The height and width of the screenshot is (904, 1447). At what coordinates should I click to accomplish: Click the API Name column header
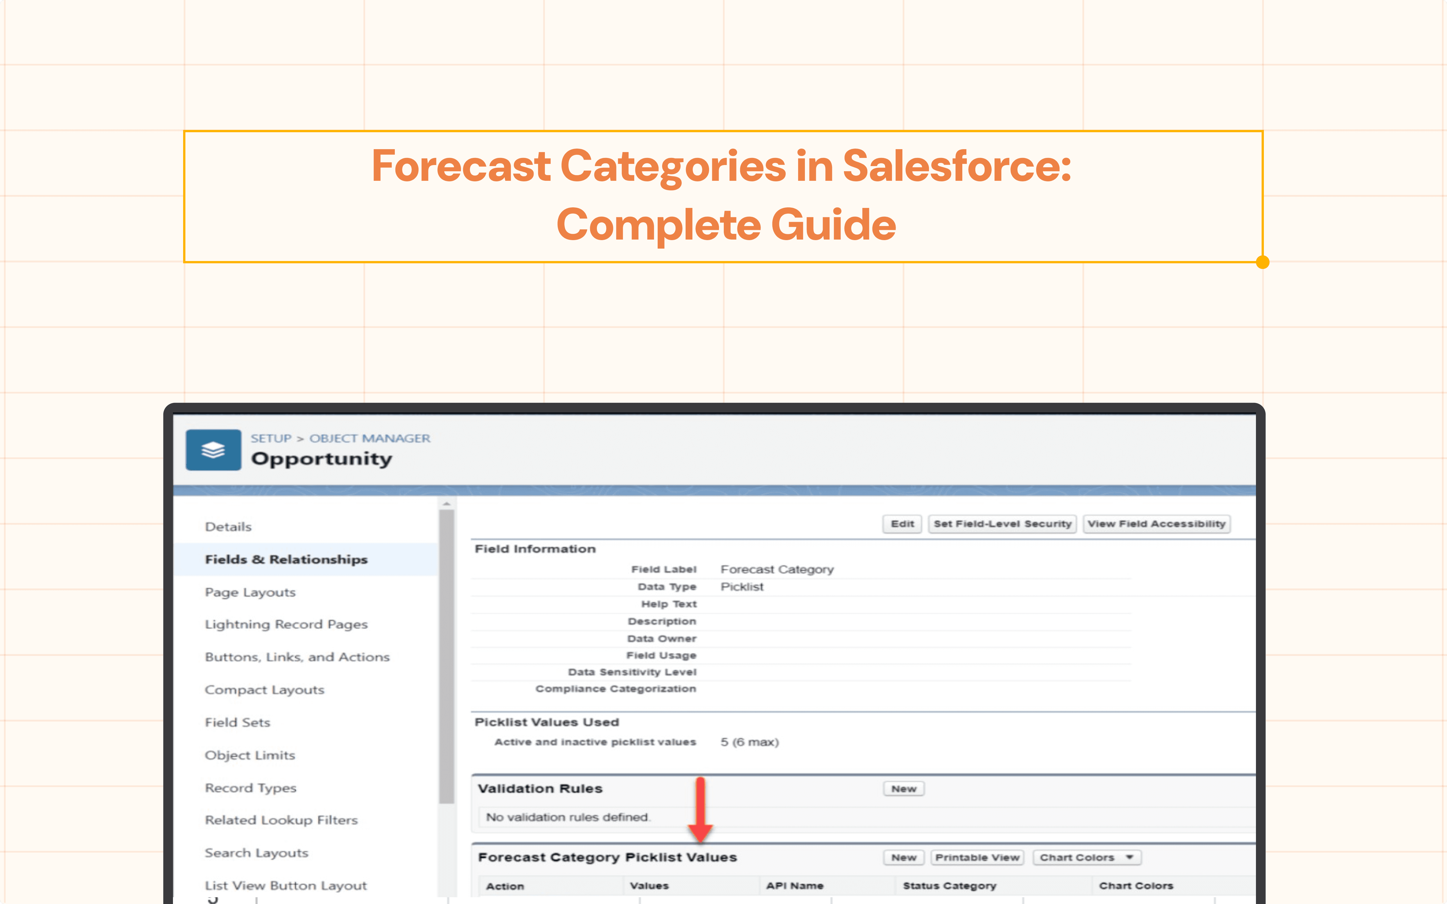point(795,886)
